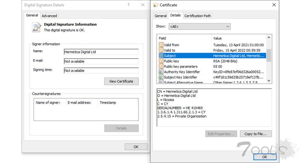Select the Subject row in field list
Screen dimensions: 301x163
212,56
